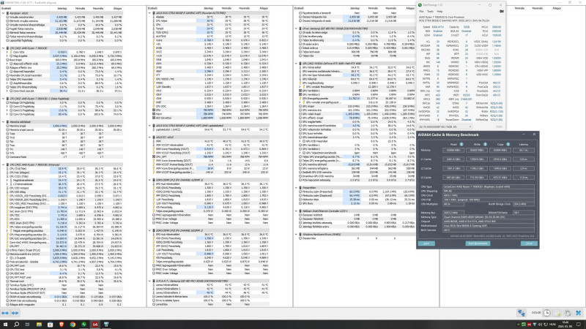Screen dimensions: 586x329
Task: Open taskbar Search
Action: [16, 325]
